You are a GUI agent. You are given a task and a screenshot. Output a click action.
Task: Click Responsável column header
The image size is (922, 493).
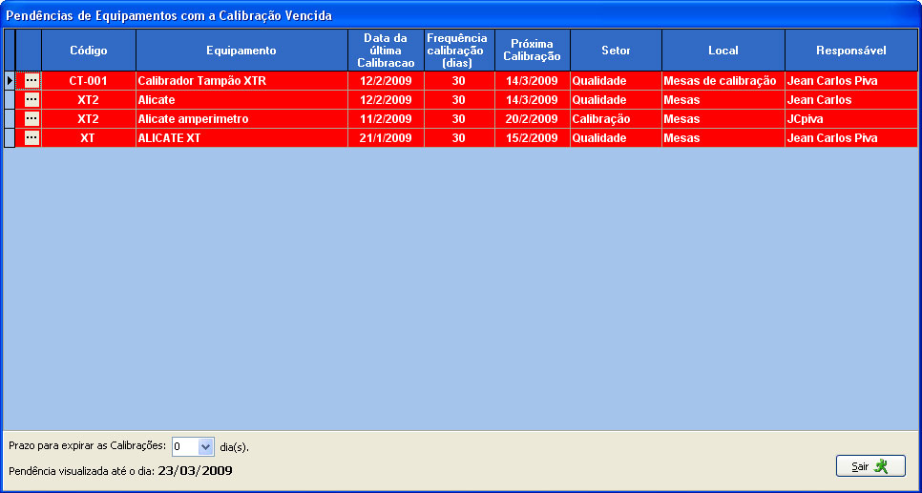[x=850, y=51]
